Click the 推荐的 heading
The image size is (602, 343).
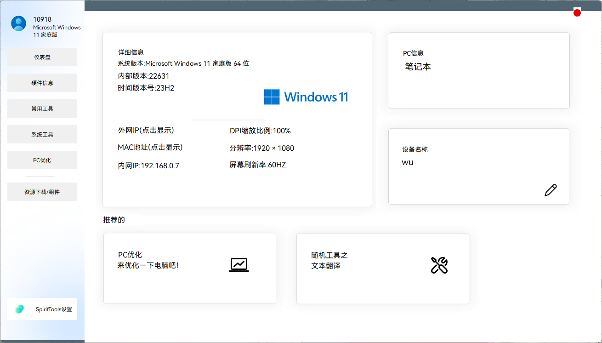point(114,220)
